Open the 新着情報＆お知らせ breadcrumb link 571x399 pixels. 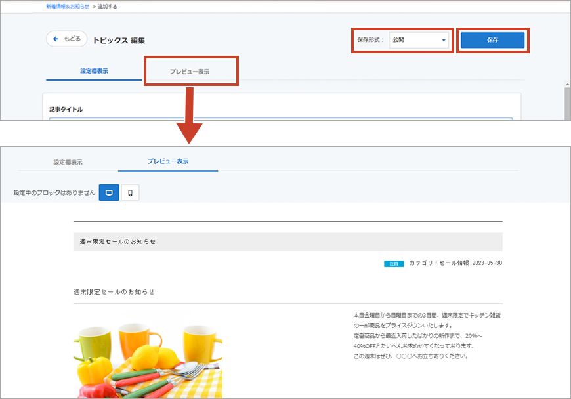pos(68,6)
